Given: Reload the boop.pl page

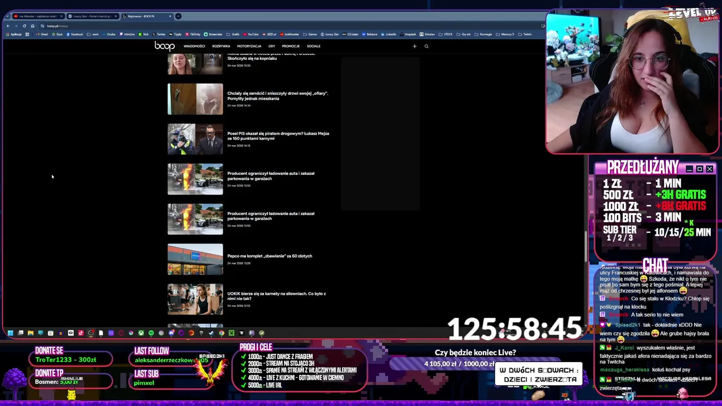Looking at the screenshot, I should 24,26.
